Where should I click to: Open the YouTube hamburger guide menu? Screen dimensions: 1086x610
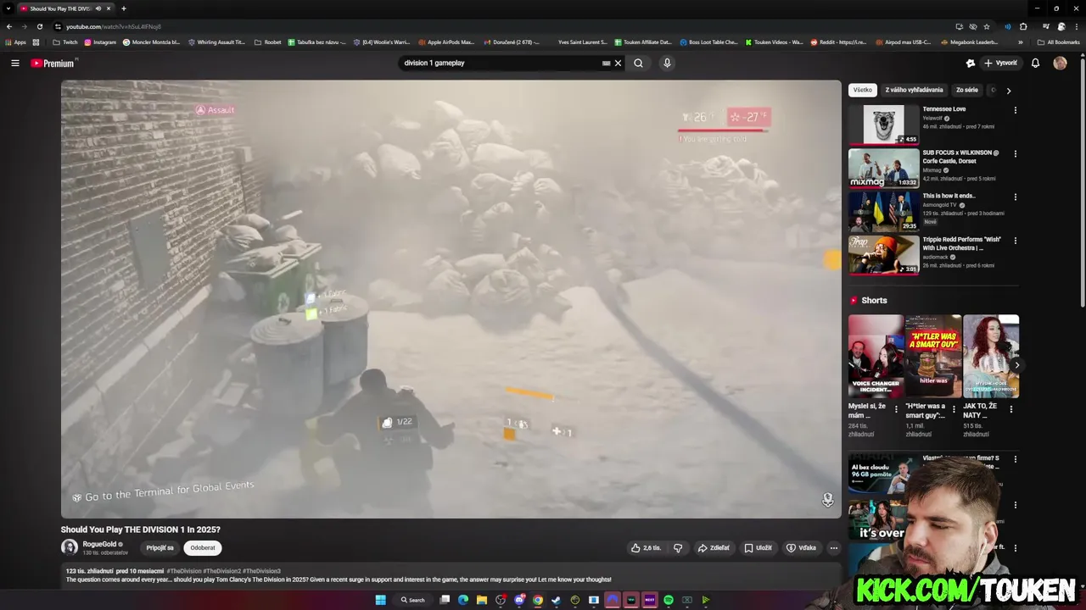pos(15,63)
